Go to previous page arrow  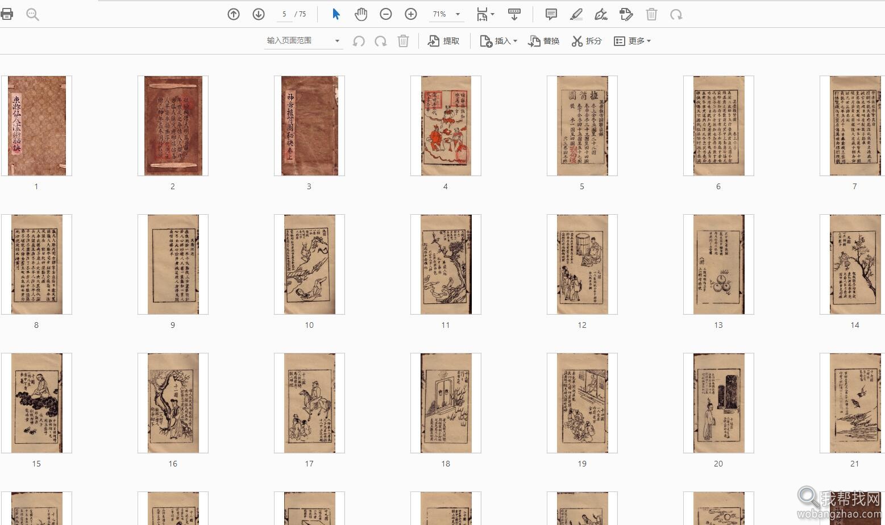tap(234, 14)
